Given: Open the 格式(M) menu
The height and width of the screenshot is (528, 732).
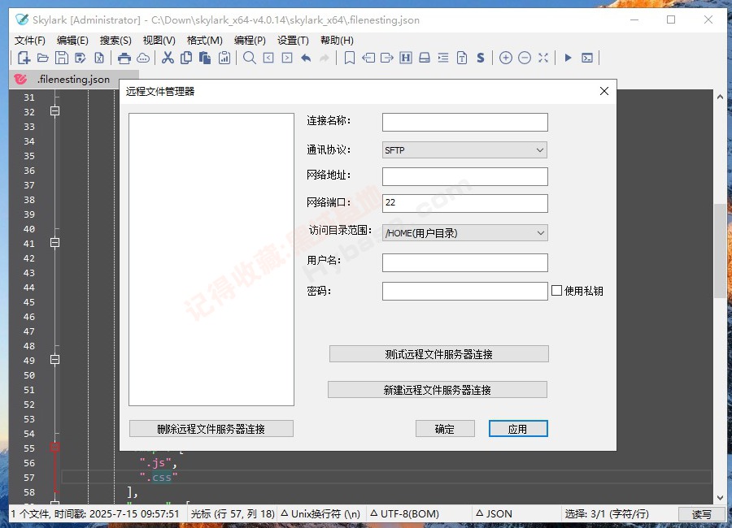Looking at the screenshot, I should point(204,41).
